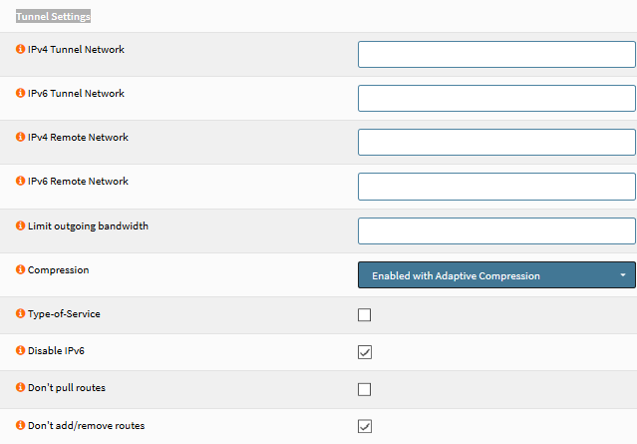Viewport: 637px width, 444px height.
Task: Open the Compression help info icon
Action: pyautogui.click(x=21, y=269)
